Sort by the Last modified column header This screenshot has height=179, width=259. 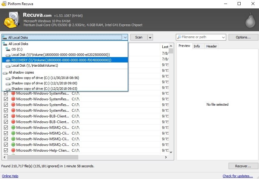coord(165,47)
